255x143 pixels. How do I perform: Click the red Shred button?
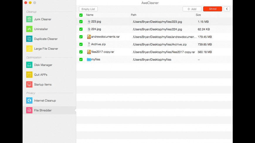[212, 9]
